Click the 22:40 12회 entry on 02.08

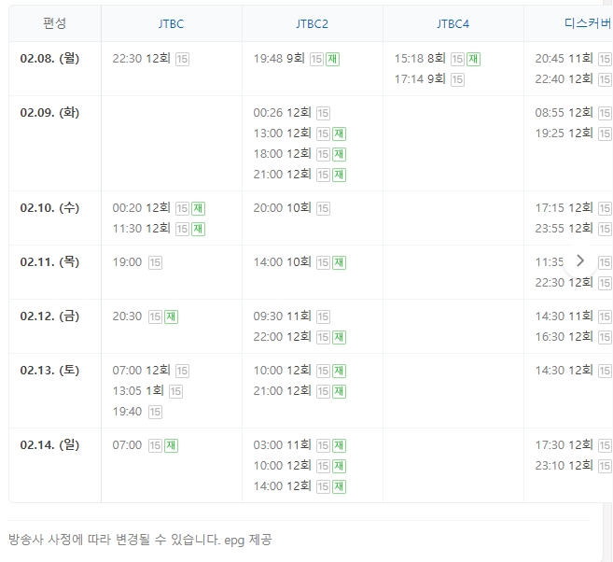pos(564,79)
